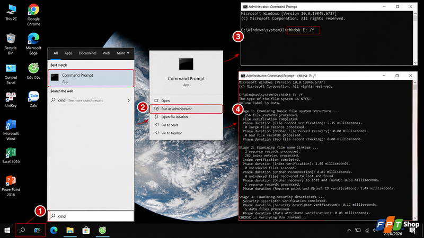Expand the More search filter dropdown
The width and height of the screenshot is (424, 238).
(x=123, y=53)
